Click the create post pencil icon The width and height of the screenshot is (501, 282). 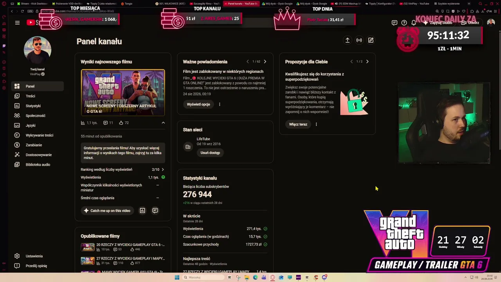point(371,40)
